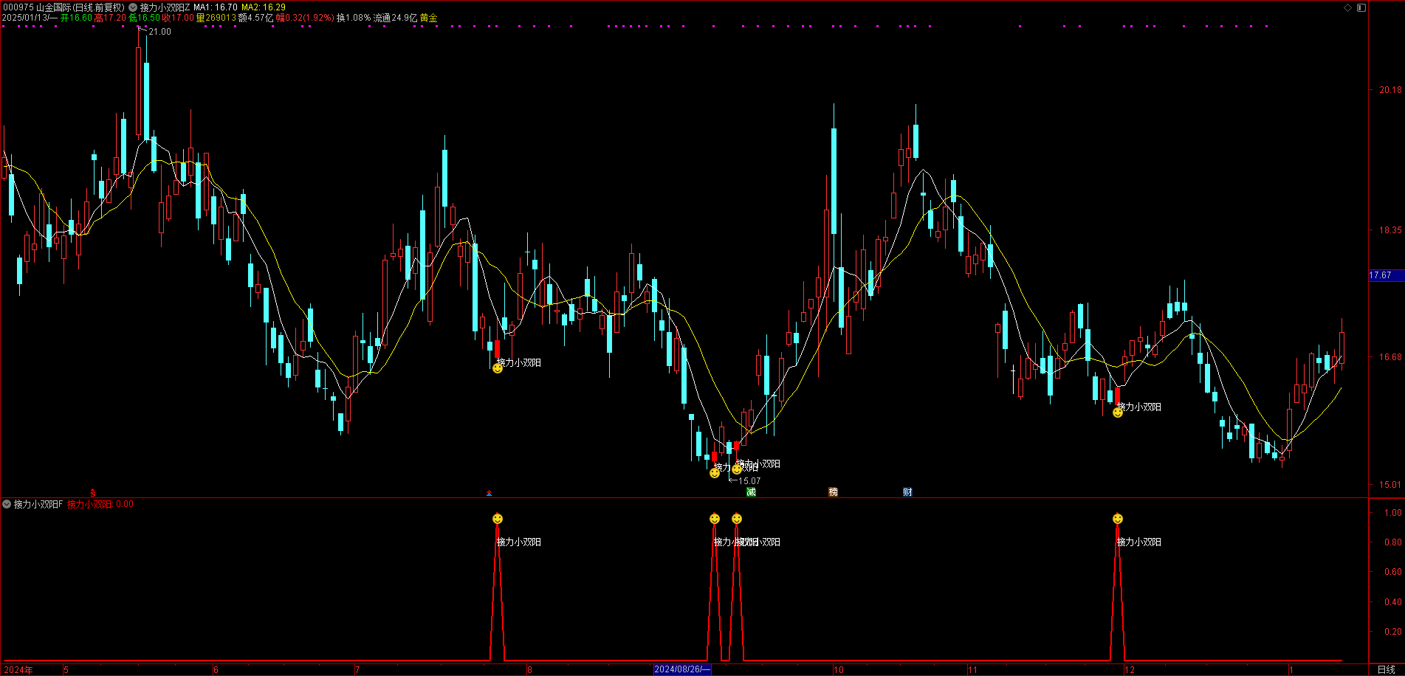The width and height of the screenshot is (1405, 676).
Task: Click the diamond icon at top right
Action: click(1347, 7)
